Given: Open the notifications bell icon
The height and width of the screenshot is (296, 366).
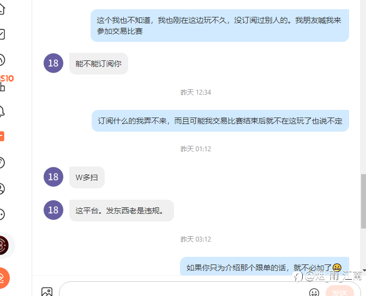Looking at the screenshot, I should (2, 111).
